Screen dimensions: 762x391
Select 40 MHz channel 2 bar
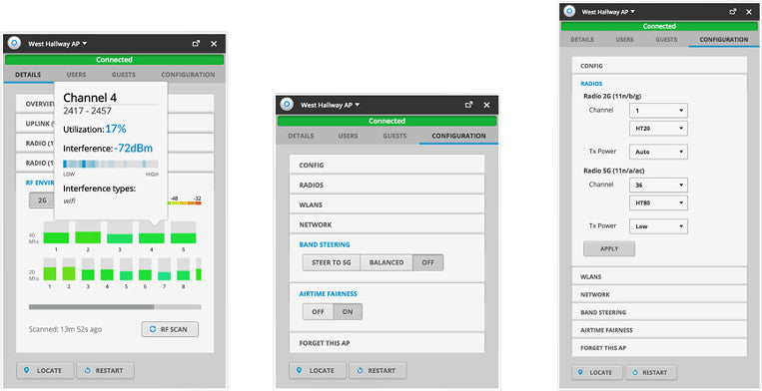pos(88,232)
